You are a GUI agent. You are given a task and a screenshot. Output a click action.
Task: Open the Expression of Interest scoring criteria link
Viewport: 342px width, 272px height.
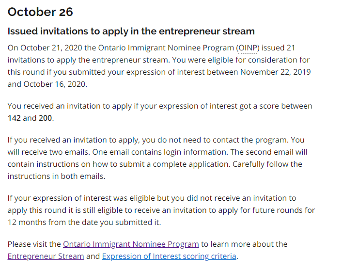(x=169, y=256)
